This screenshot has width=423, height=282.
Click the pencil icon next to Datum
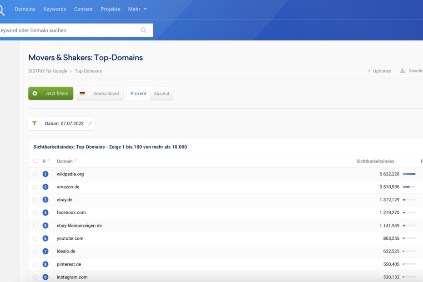(90, 123)
